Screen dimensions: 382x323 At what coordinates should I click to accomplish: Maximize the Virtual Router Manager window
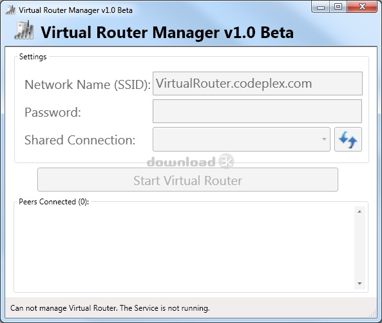[338, 7]
